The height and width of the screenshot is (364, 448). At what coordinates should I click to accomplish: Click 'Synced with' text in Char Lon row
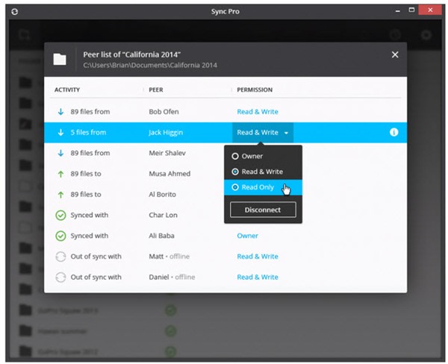tap(90, 215)
